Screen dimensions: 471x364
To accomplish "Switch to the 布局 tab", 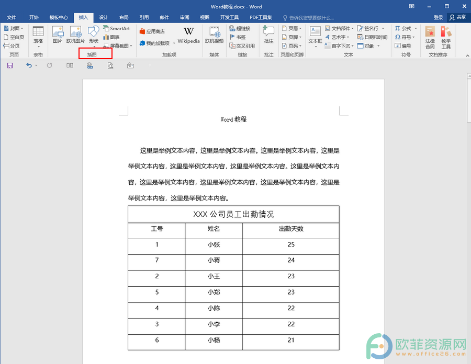I will 124,17.
